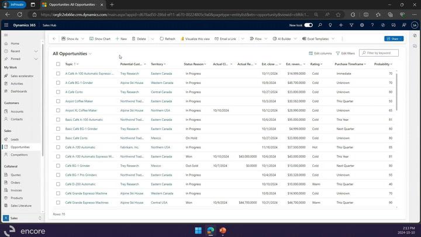Open the advanced find funnel icon
The width and height of the screenshot is (421, 237).
click(x=351, y=25)
